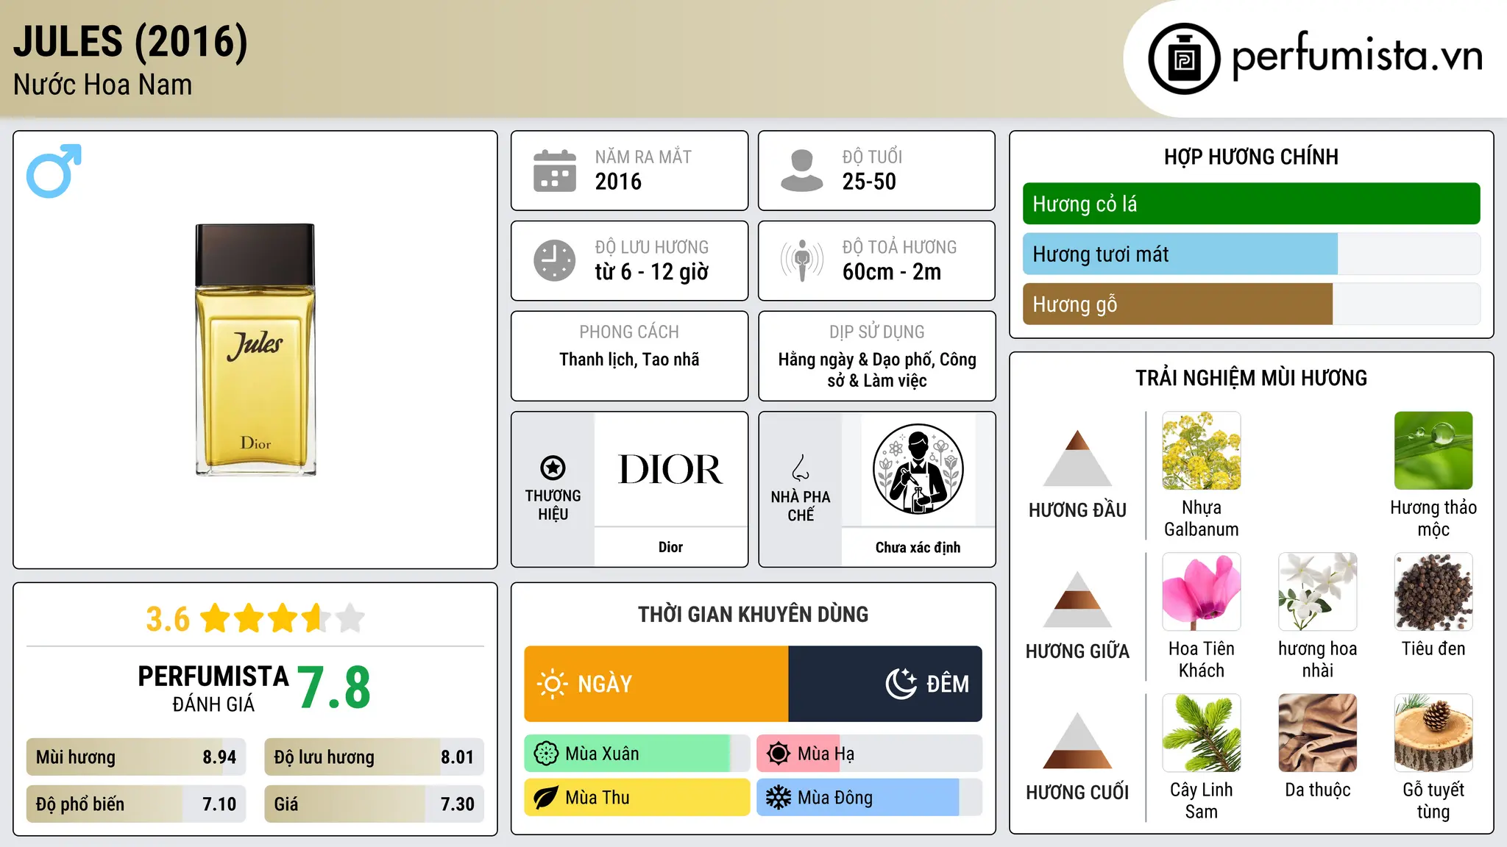Click the Chưa xác định perfumer caption

coord(918,547)
